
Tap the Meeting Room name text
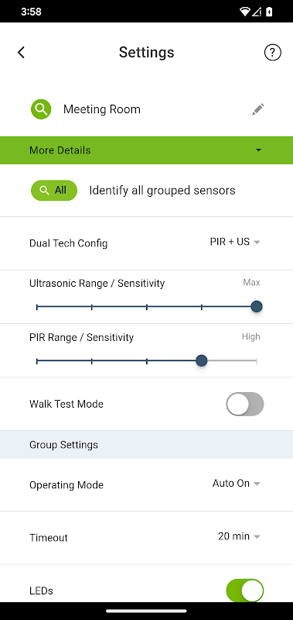102,109
